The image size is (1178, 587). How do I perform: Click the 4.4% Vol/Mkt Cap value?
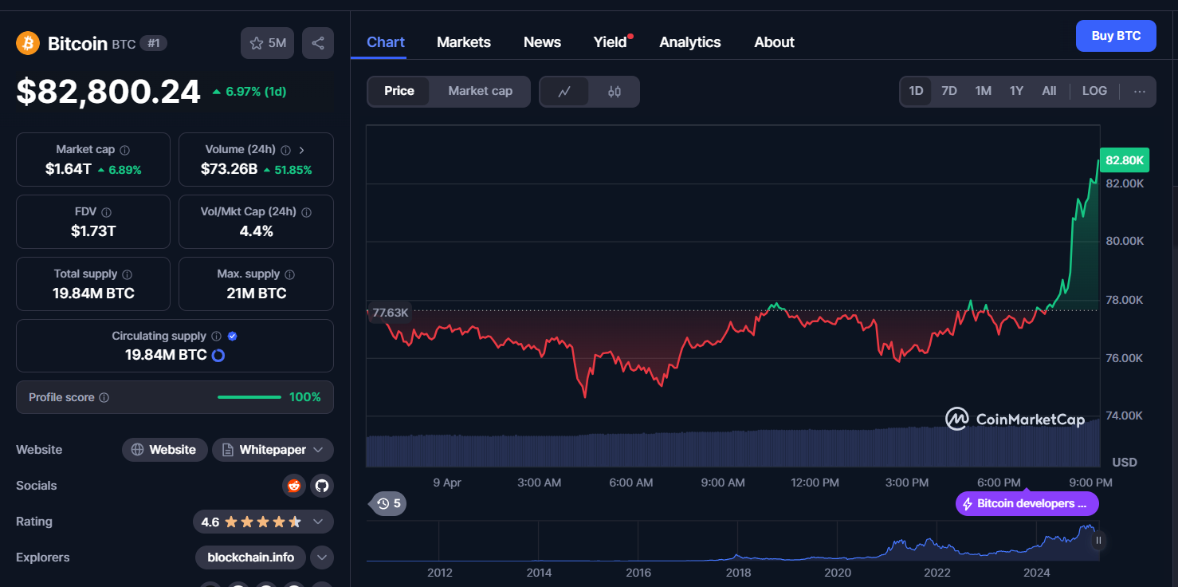(x=256, y=231)
